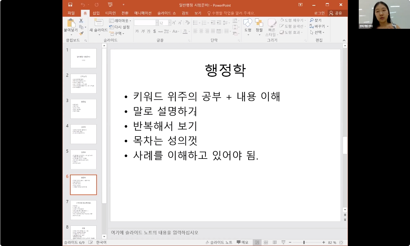Click the 'Tell me what to do' search field

click(231, 13)
